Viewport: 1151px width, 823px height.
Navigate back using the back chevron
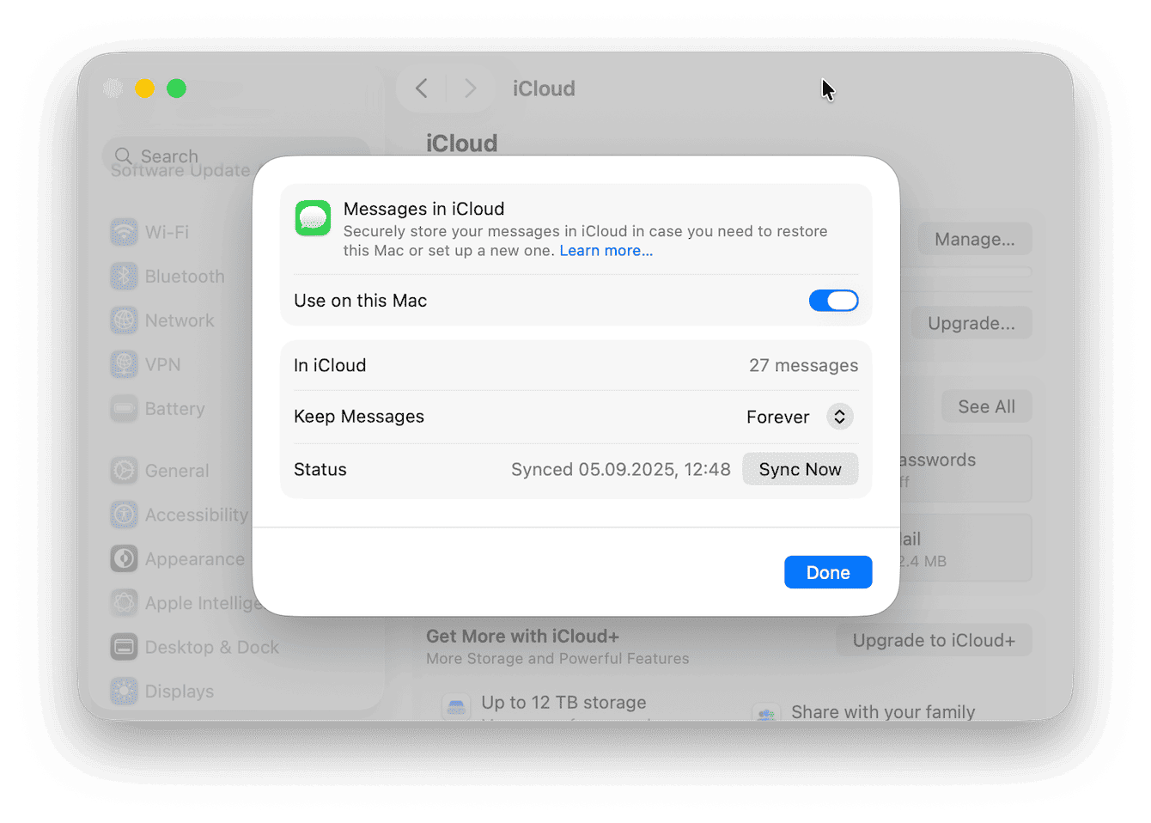point(421,88)
